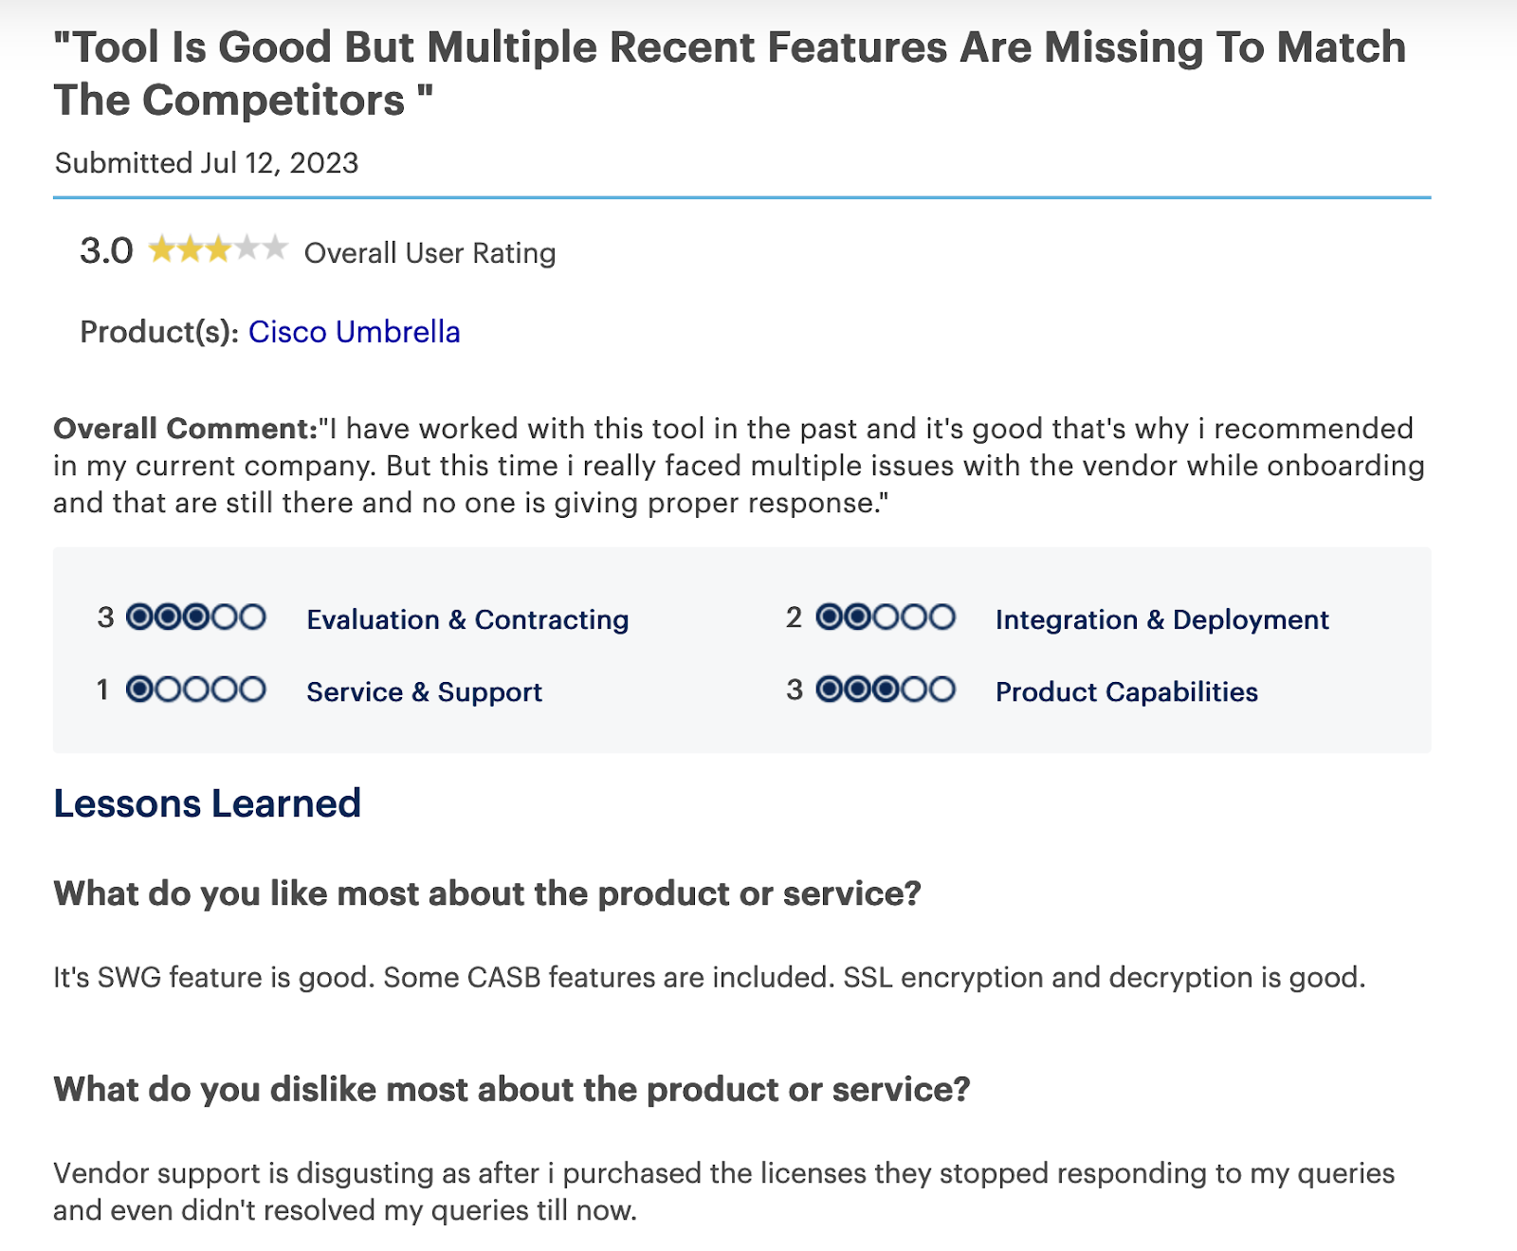
Task: Open the Product Capabilities category link
Action: tap(1126, 691)
